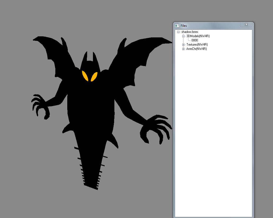The width and height of the screenshot is (273, 218).
Task: Select the 3DModels(NW4R) tree item
Action: (x=198, y=36)
